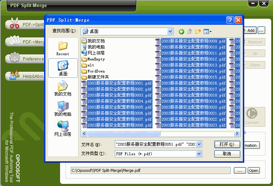The height and width of the screenshot is (186, 273).
Task: Create new folder icon in dialog toolbar
Action: tap(198, 31)
